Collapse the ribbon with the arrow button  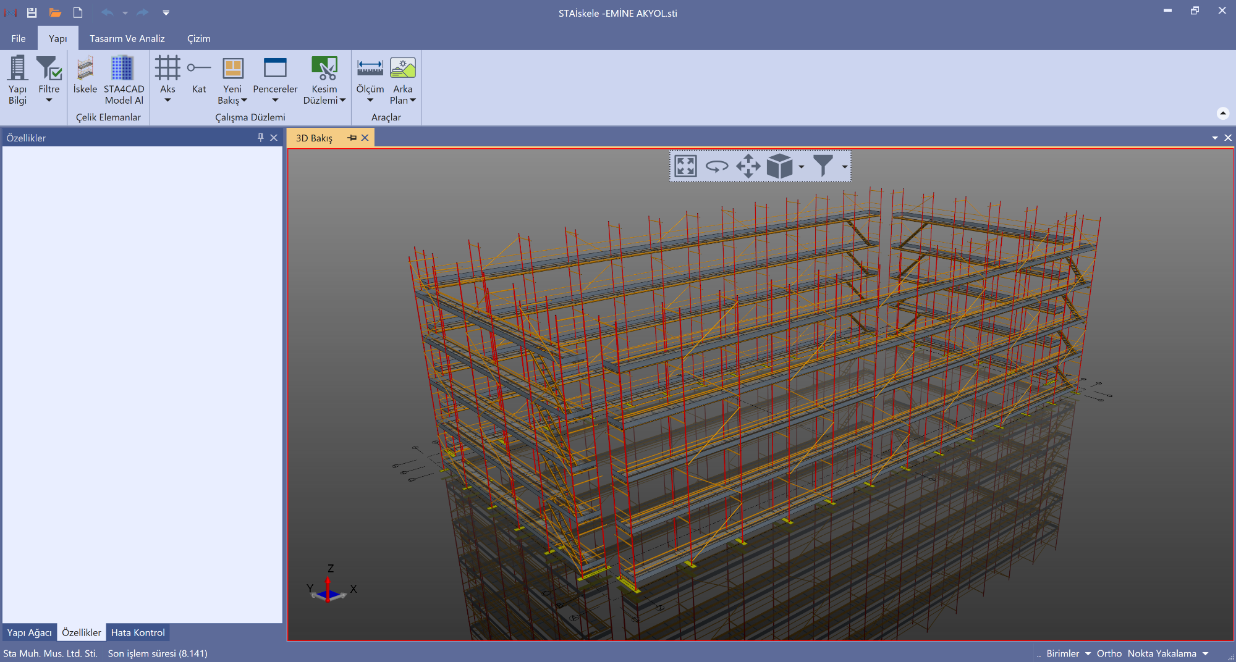point(1222,113)
